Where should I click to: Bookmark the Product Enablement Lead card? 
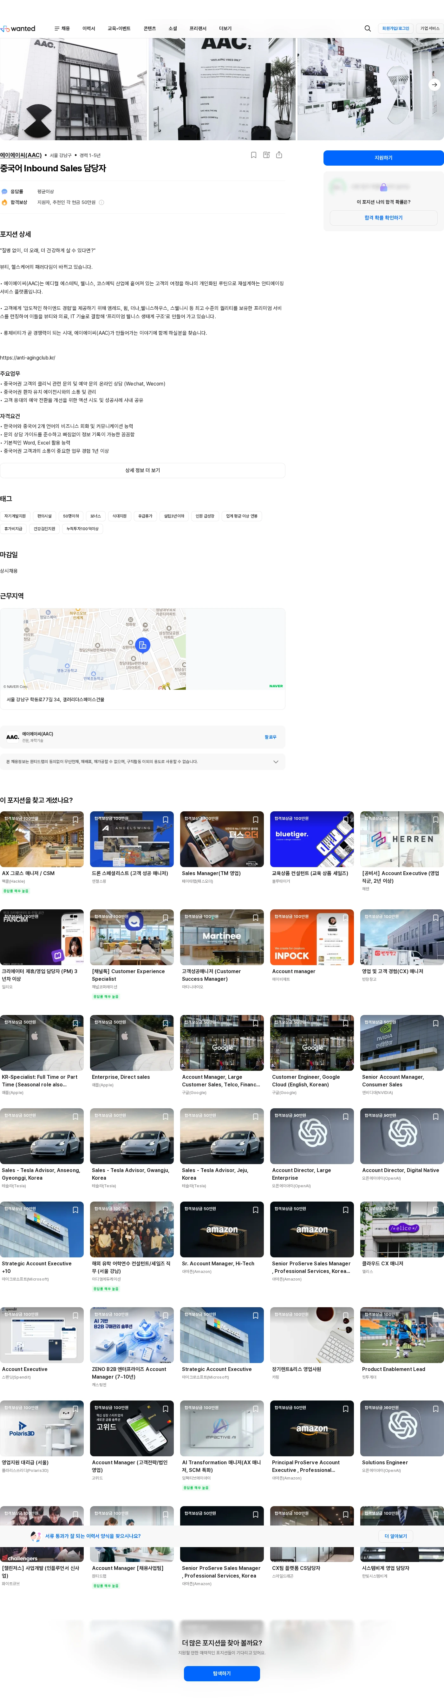(x=436, y=1315)
